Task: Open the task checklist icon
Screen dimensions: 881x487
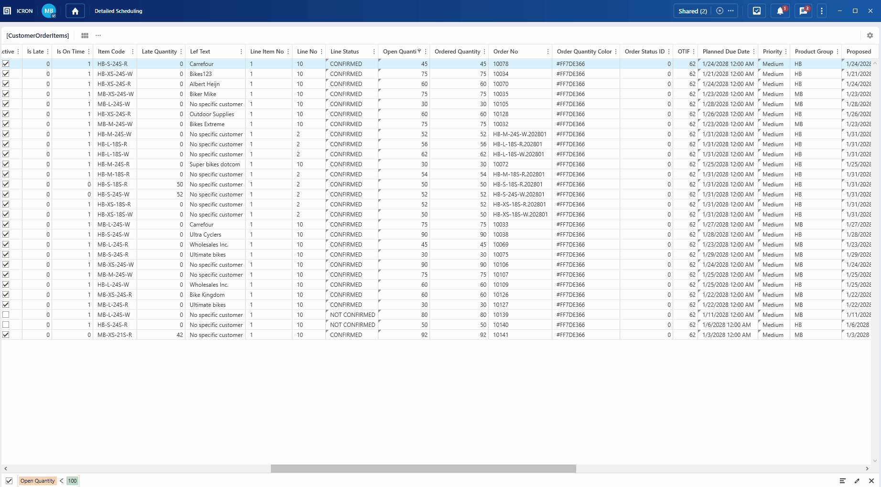Action: pos(757,11)
